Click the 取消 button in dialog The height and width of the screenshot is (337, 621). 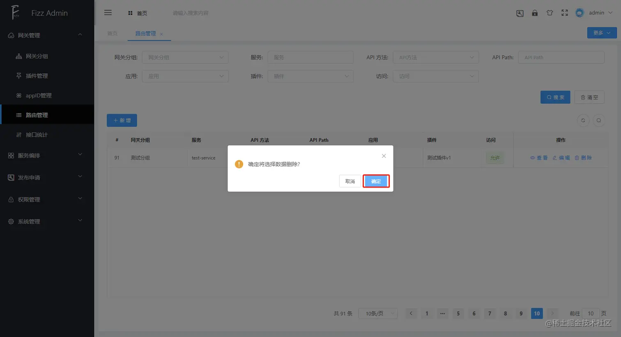pos(350,181)
